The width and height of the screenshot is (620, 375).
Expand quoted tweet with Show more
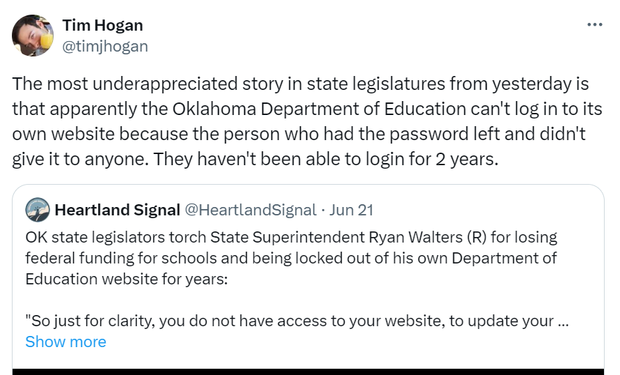tap(66, 342)
